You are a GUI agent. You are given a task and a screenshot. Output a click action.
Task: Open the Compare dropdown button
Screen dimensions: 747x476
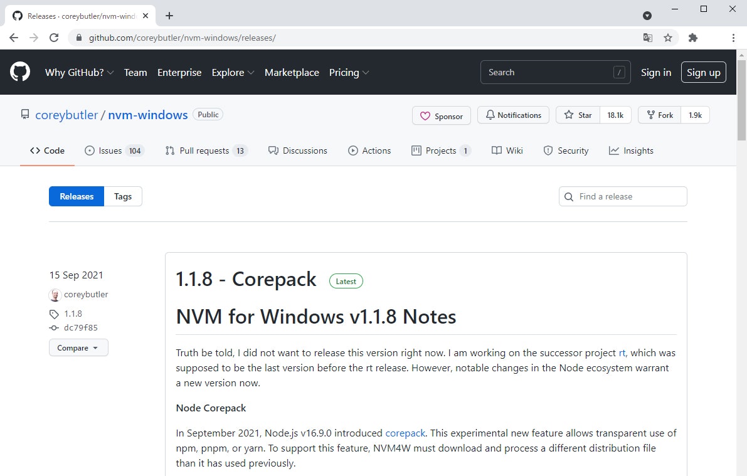pos(78,348)
